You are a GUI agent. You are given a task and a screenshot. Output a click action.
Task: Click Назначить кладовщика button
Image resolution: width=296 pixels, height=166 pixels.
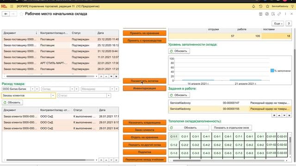[145, 123]
